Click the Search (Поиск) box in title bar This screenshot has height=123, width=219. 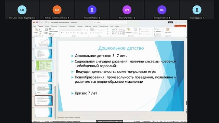(110, 22)
